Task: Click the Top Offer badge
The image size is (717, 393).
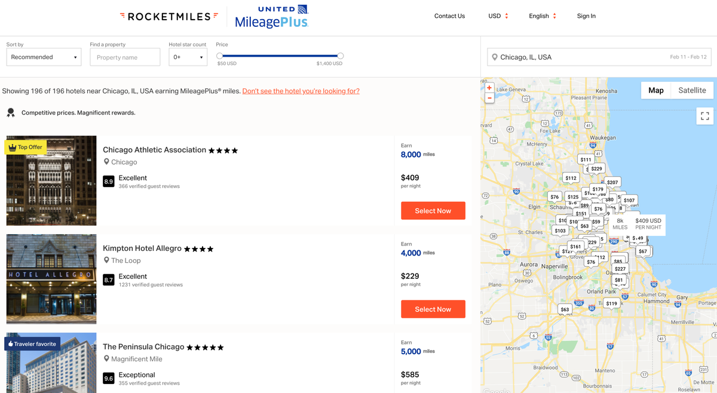Action: tap(25, 147)
